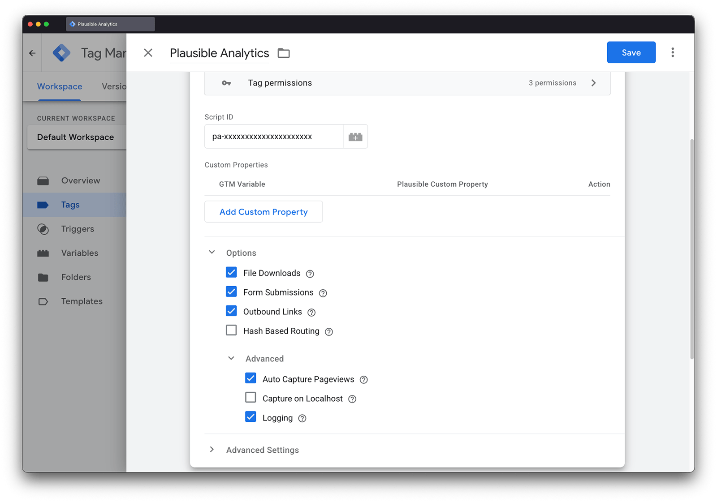Open the variable picker next to Script ID
This screenshot has height=502, width=717.
pyautogui.click(x=355, y=137)
